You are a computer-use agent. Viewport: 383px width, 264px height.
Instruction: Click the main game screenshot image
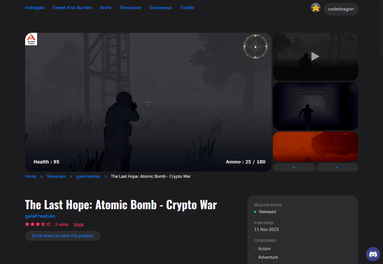[x=148, y=102]
